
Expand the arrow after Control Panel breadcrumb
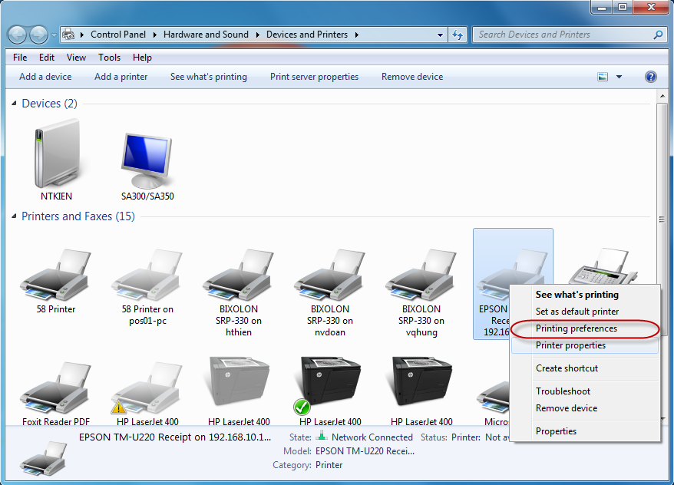click(x=155, y=35)
